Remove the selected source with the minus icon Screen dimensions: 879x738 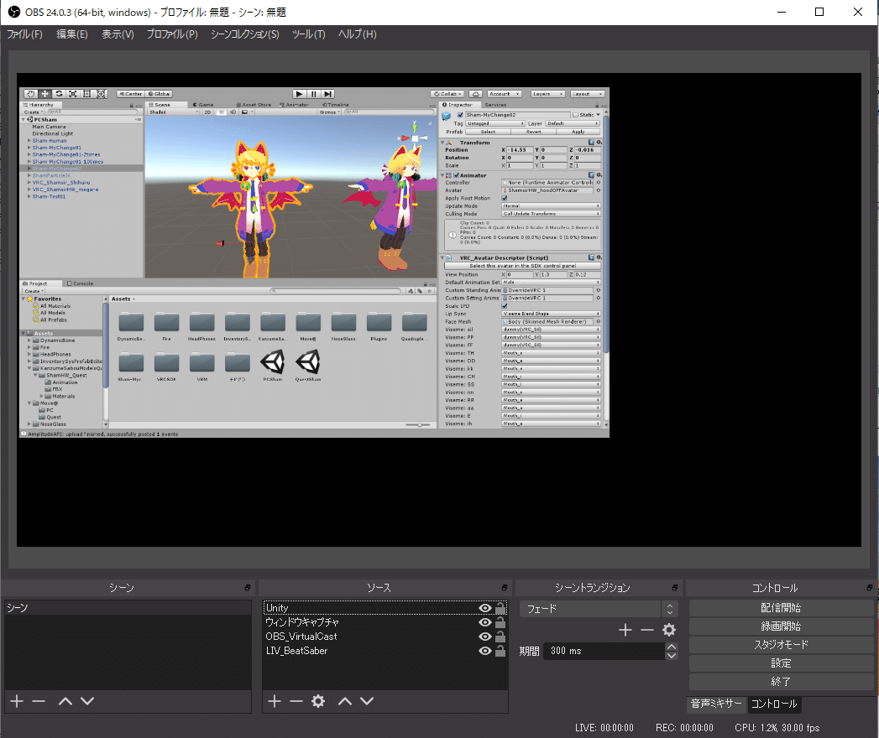tap(296, 701)
